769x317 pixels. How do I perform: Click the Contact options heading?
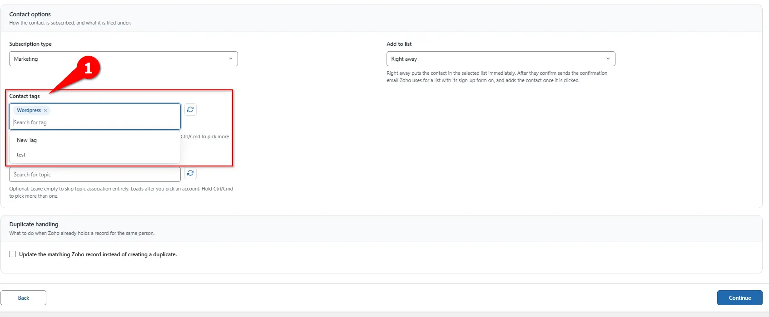pyautogui.click(x=30, y=15)
